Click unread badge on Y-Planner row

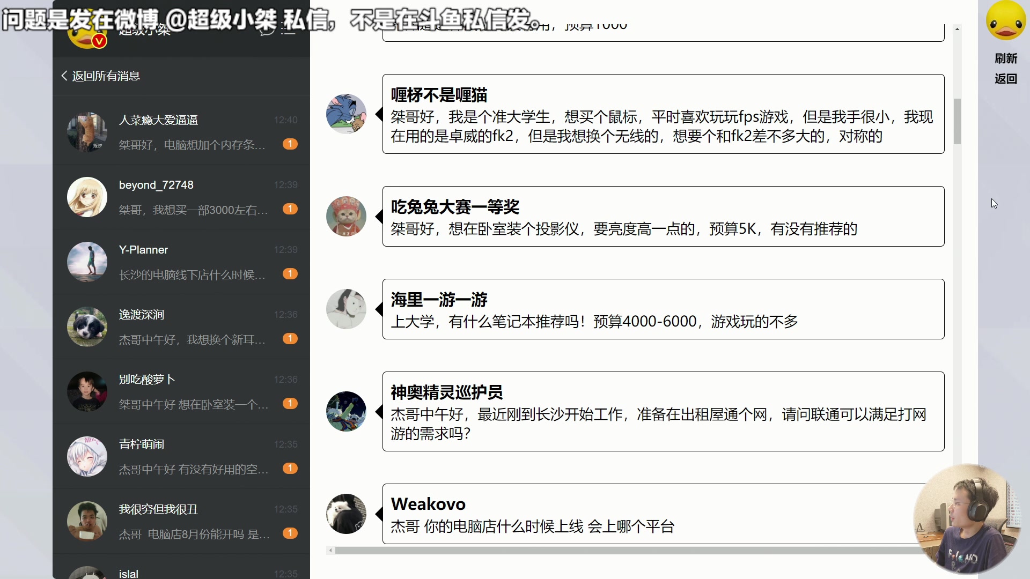(290, 273)
